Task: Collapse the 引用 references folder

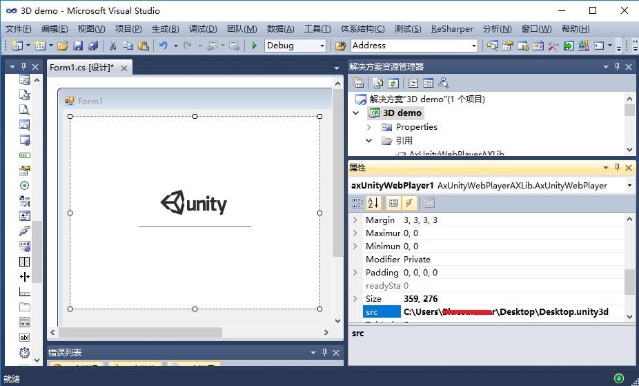Action: (x=368, y=141)
